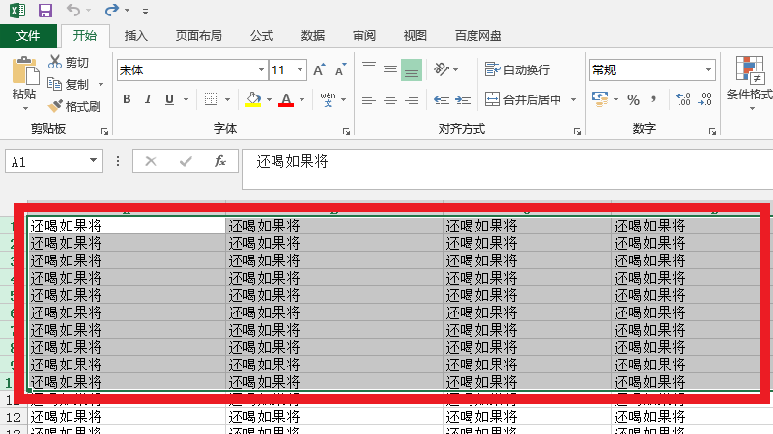This screenshot has width=773, height=434.
Task: Open the number format 常规 dropdown
Action: click(x=708, y=69)
